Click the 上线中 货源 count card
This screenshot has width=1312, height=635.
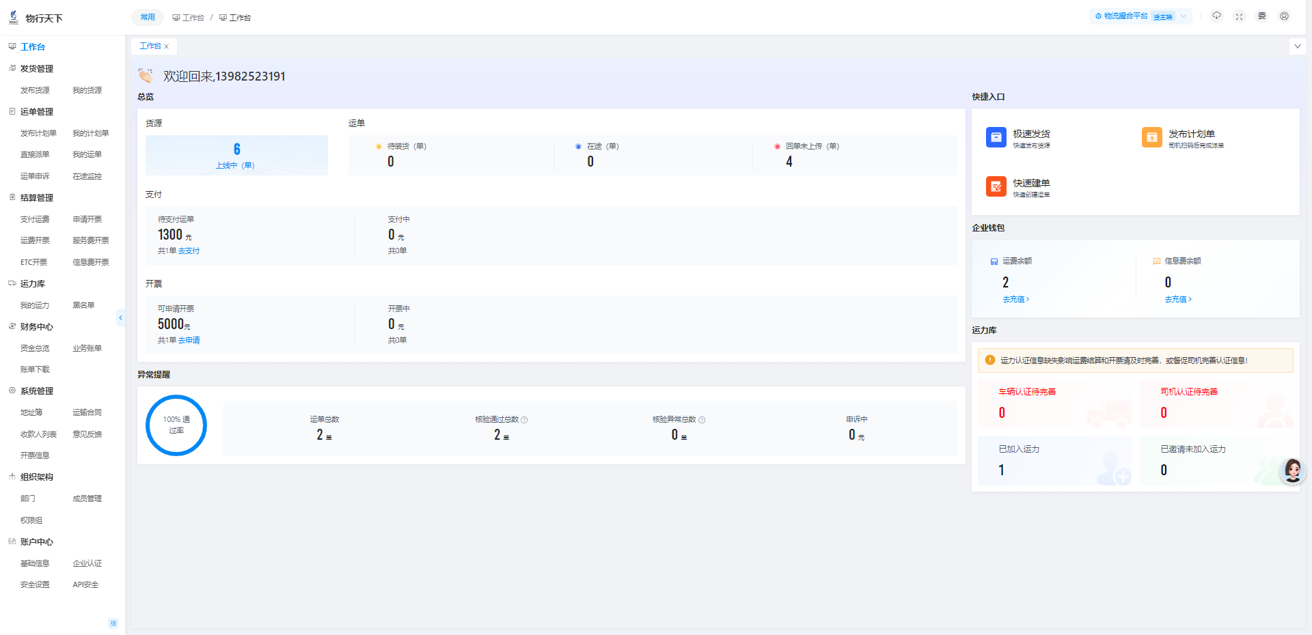coord(236,155)
